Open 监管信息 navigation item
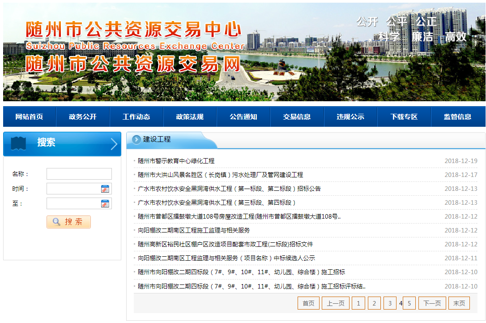This screenshot has height=323, width=486. point(457,117)
